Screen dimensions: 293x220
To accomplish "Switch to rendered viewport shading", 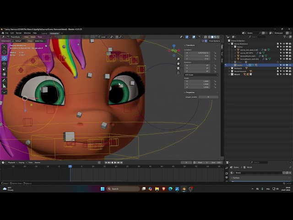I will 218,37.
